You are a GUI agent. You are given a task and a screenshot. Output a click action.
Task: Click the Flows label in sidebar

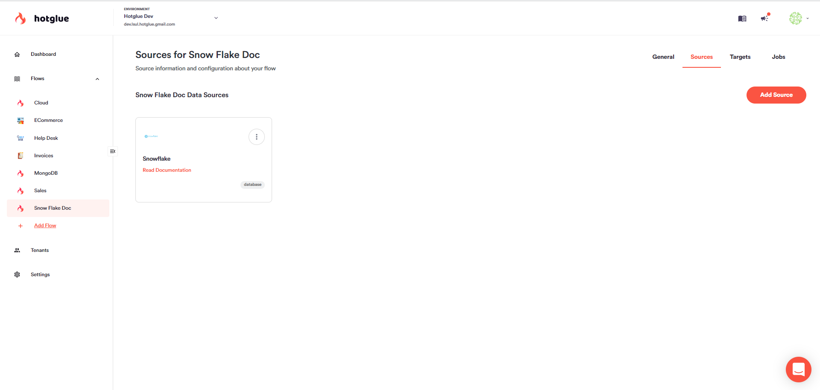click(38, 78)
